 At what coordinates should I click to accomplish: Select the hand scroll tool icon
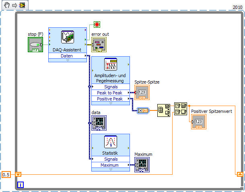click(7, 5)
